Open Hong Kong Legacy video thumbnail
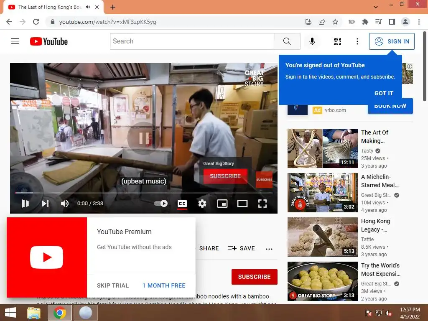 (x=322, y=237)
